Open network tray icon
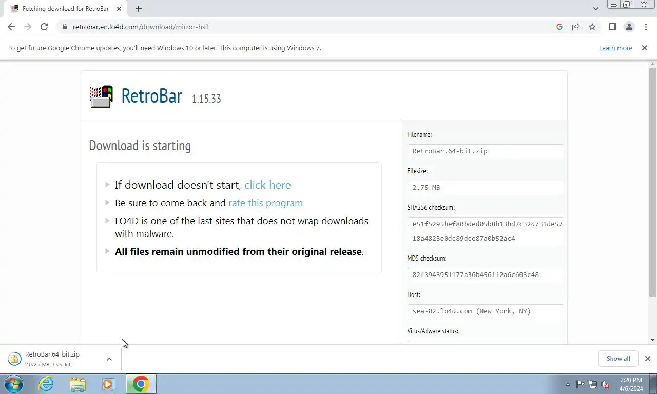This screenshot has width=657, height=394. [593, 384]
